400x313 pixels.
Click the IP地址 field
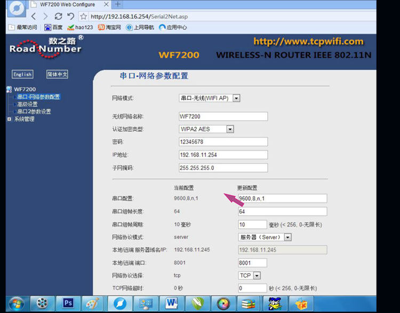[223, 154]
